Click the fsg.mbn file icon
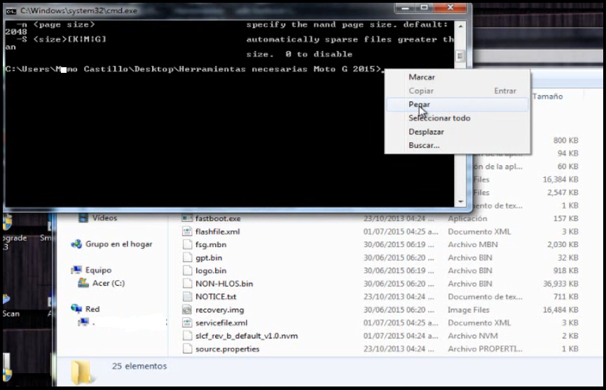The height and width of the screenshot is (390, 606). [187, 244]
